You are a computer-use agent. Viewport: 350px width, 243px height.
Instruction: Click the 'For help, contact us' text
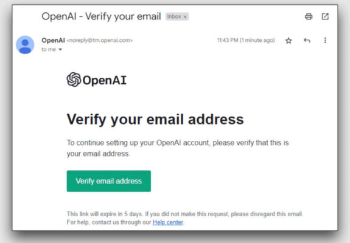coord(109,222)
